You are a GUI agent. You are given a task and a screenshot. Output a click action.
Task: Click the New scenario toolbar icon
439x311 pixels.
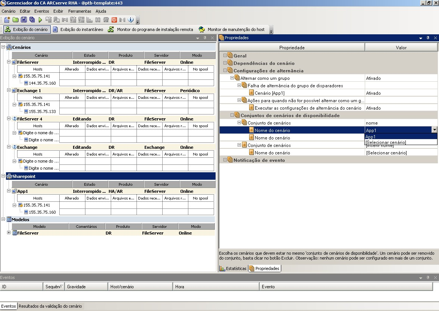coord(7,20)
